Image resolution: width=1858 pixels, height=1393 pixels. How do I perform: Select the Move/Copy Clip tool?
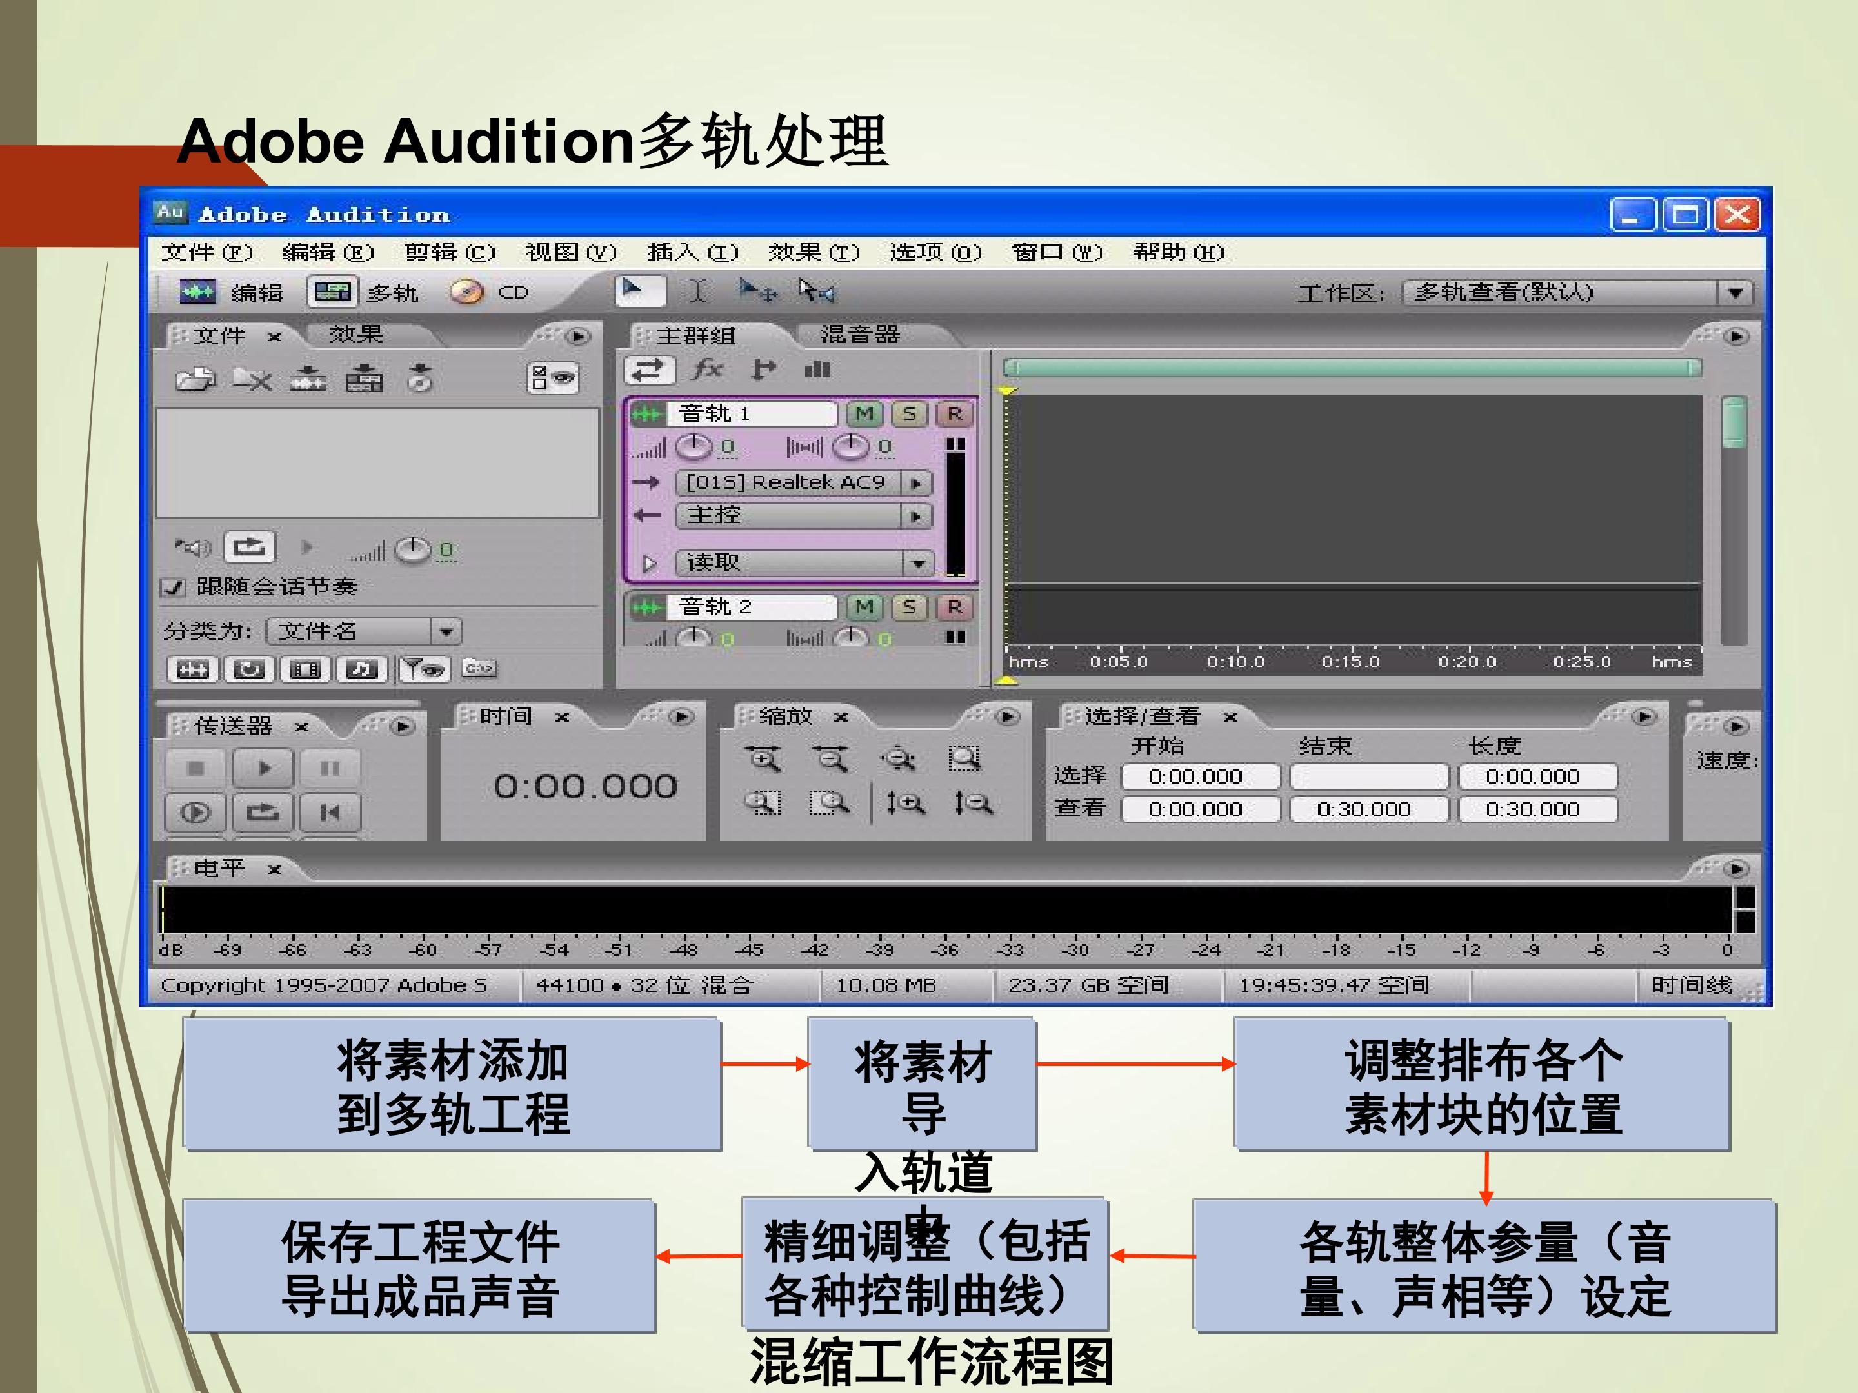(x=757, y=291)
